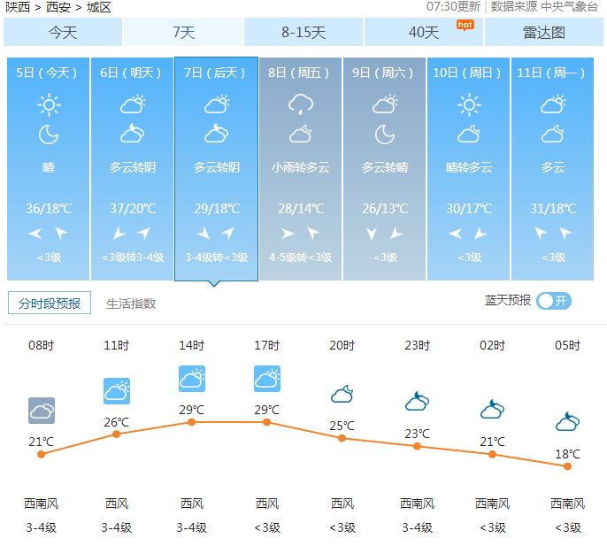This screenshot has height=546, width=607.
Task: Click the overcast icon at 08时
Action: [x=42, y=411]
